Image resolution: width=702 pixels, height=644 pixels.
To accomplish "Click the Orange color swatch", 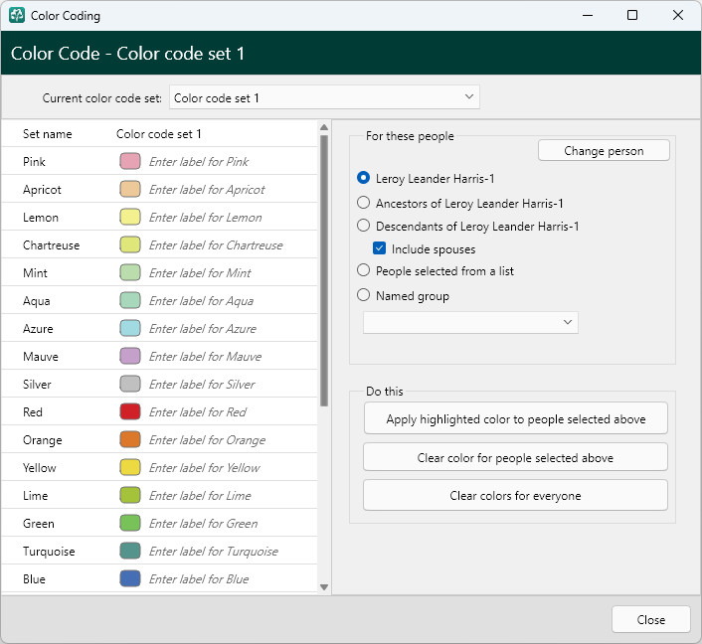I will 130,439.
